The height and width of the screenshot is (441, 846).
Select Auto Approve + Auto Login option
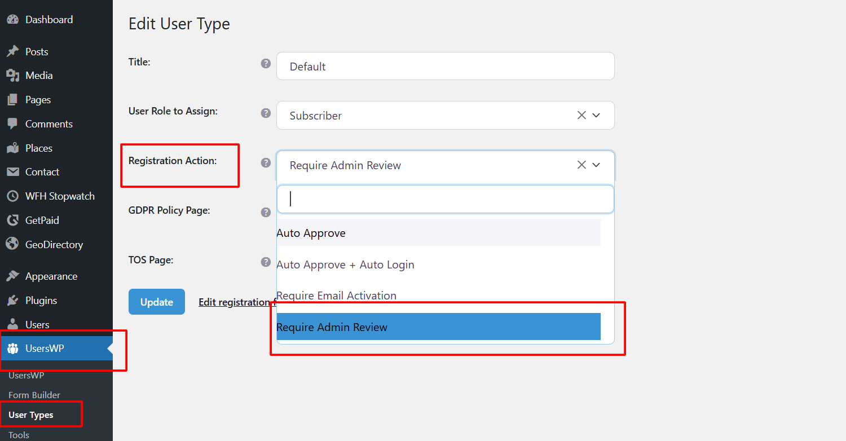[x=345, y=264]
